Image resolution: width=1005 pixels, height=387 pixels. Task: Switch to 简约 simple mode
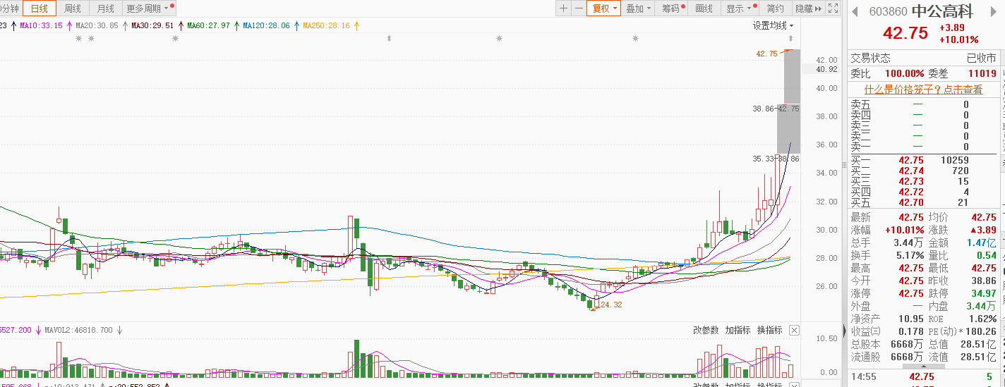click(775, 8)
